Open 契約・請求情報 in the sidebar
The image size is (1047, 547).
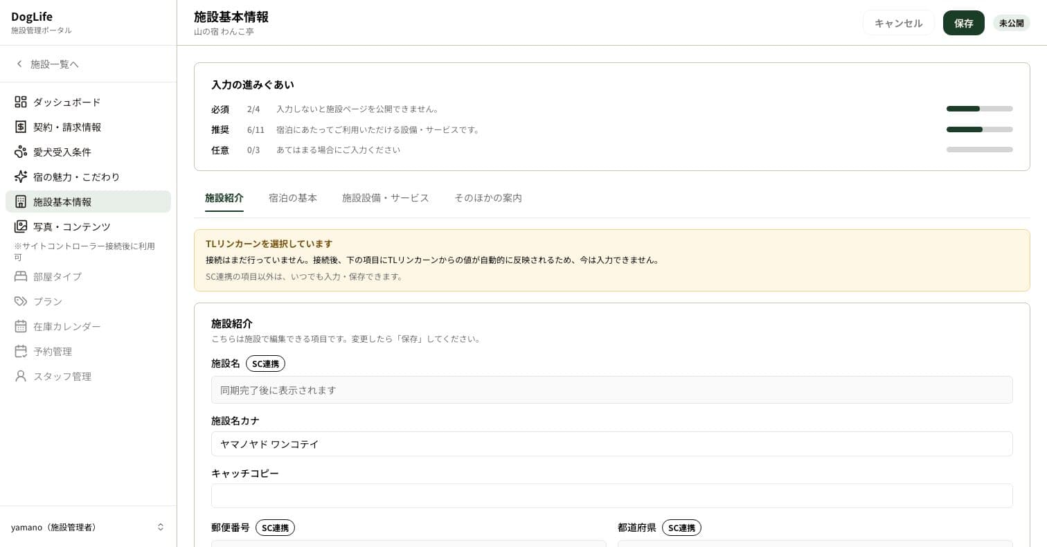click(88, 127)
